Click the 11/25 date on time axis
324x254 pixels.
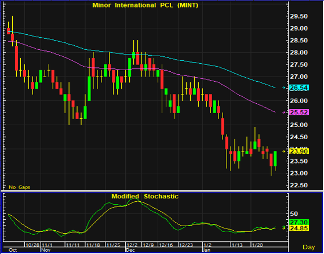tap(113, 245)
